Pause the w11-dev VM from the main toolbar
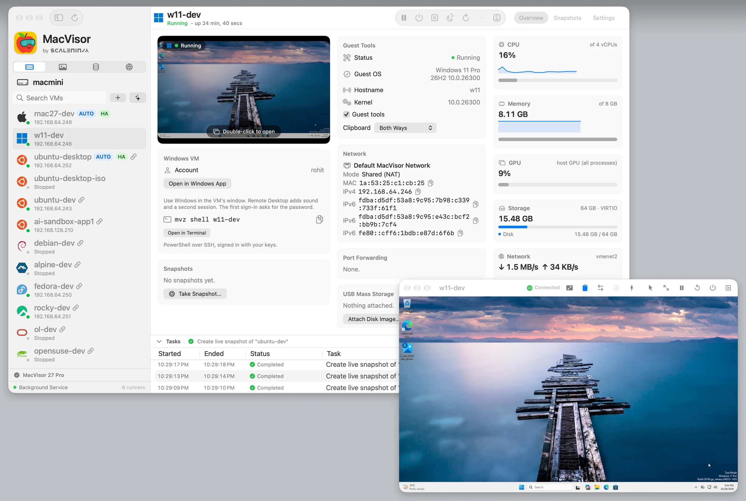Screen dimensions: 746x501 click(404, 18)
